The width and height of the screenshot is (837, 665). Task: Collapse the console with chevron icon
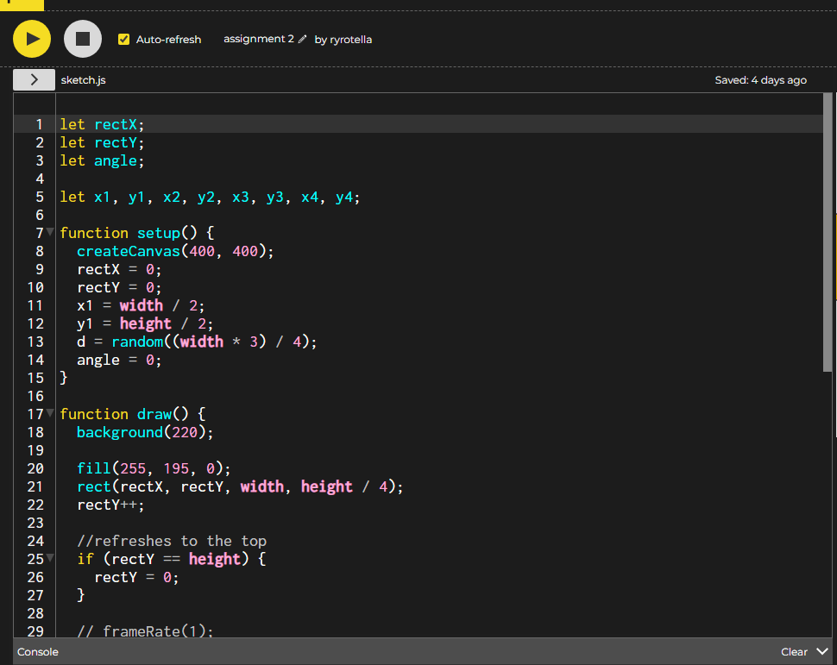pos(821,652)
